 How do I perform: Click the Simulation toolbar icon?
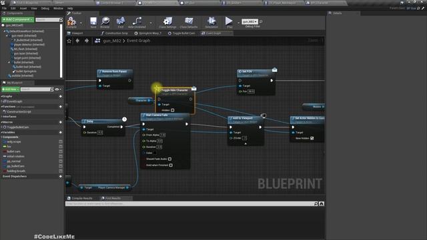[211, 22]
